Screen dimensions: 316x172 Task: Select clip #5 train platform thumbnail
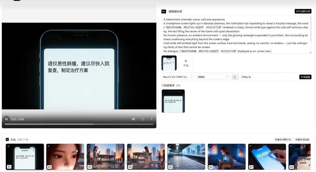(186, 157)
